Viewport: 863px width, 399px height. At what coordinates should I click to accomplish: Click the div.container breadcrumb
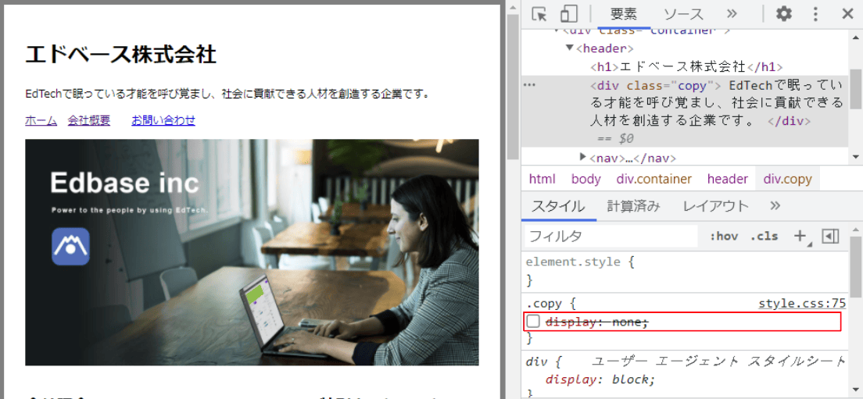click(x=654, y=179)
